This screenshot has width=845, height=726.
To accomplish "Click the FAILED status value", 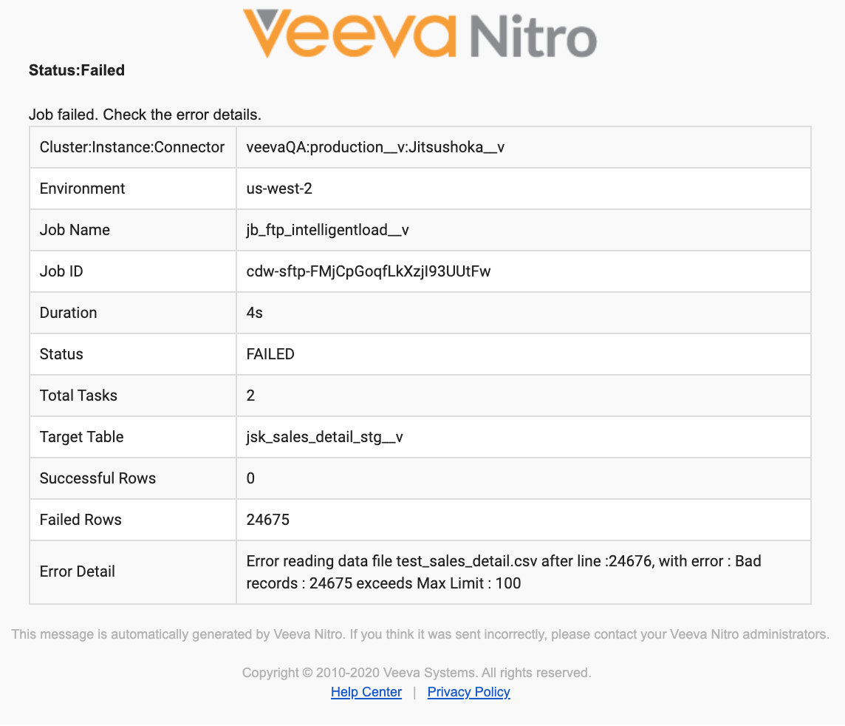I will click(x=270, y=354).
